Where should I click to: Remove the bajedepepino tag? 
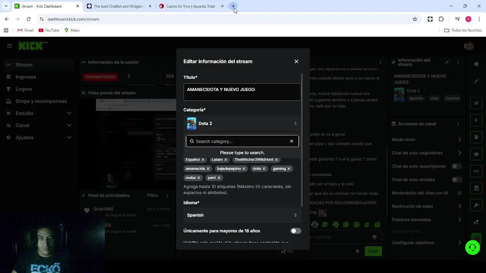click(244, 169)
